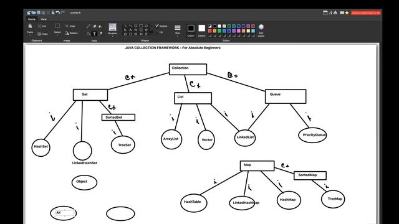
Task: Click the SortedMap label
Action: pos(307,175)
